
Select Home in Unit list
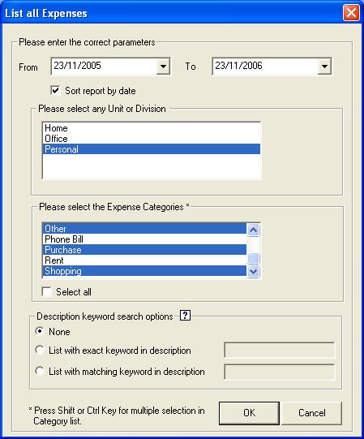tap(152, 128)
